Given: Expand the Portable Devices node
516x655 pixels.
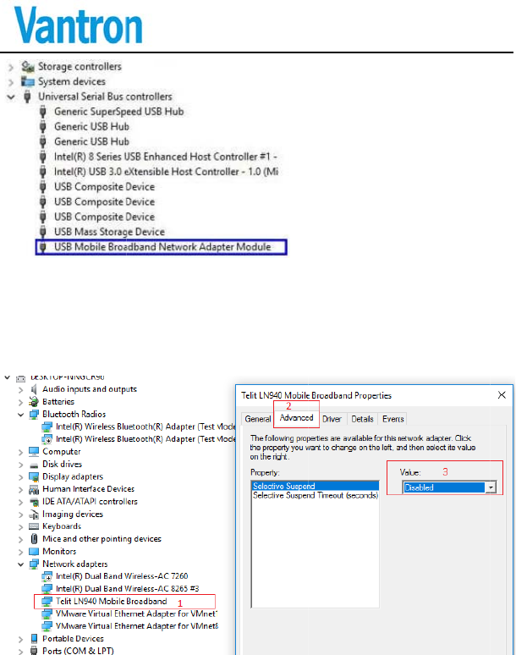Looking at the screenshot, I should (x=20, y=639).
